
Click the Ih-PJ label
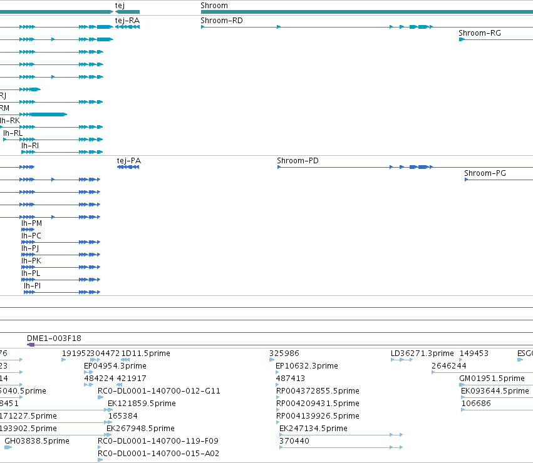coord(30,248)
